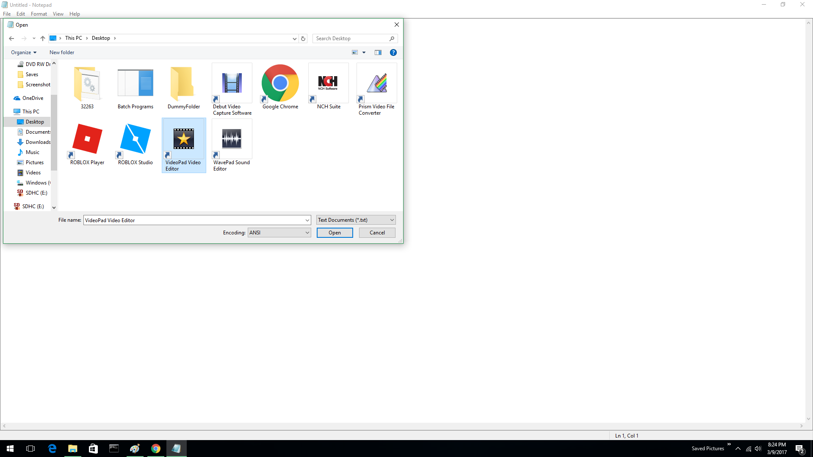Toggle the preview pane button

pyautogui.click(x=378, y=52)
